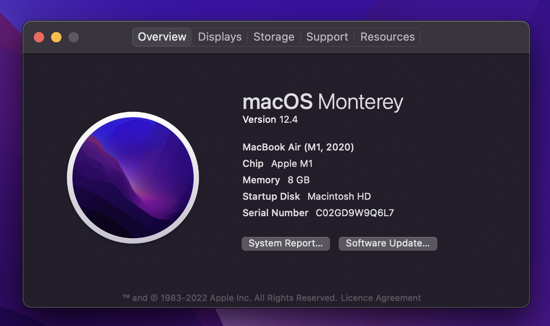Select the MacBook Air (M1, 2020) model text
The height and width of the screenshot is (326, 550).
[x=298, y=147]
